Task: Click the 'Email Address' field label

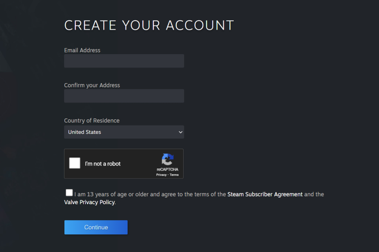Action: 82,50
